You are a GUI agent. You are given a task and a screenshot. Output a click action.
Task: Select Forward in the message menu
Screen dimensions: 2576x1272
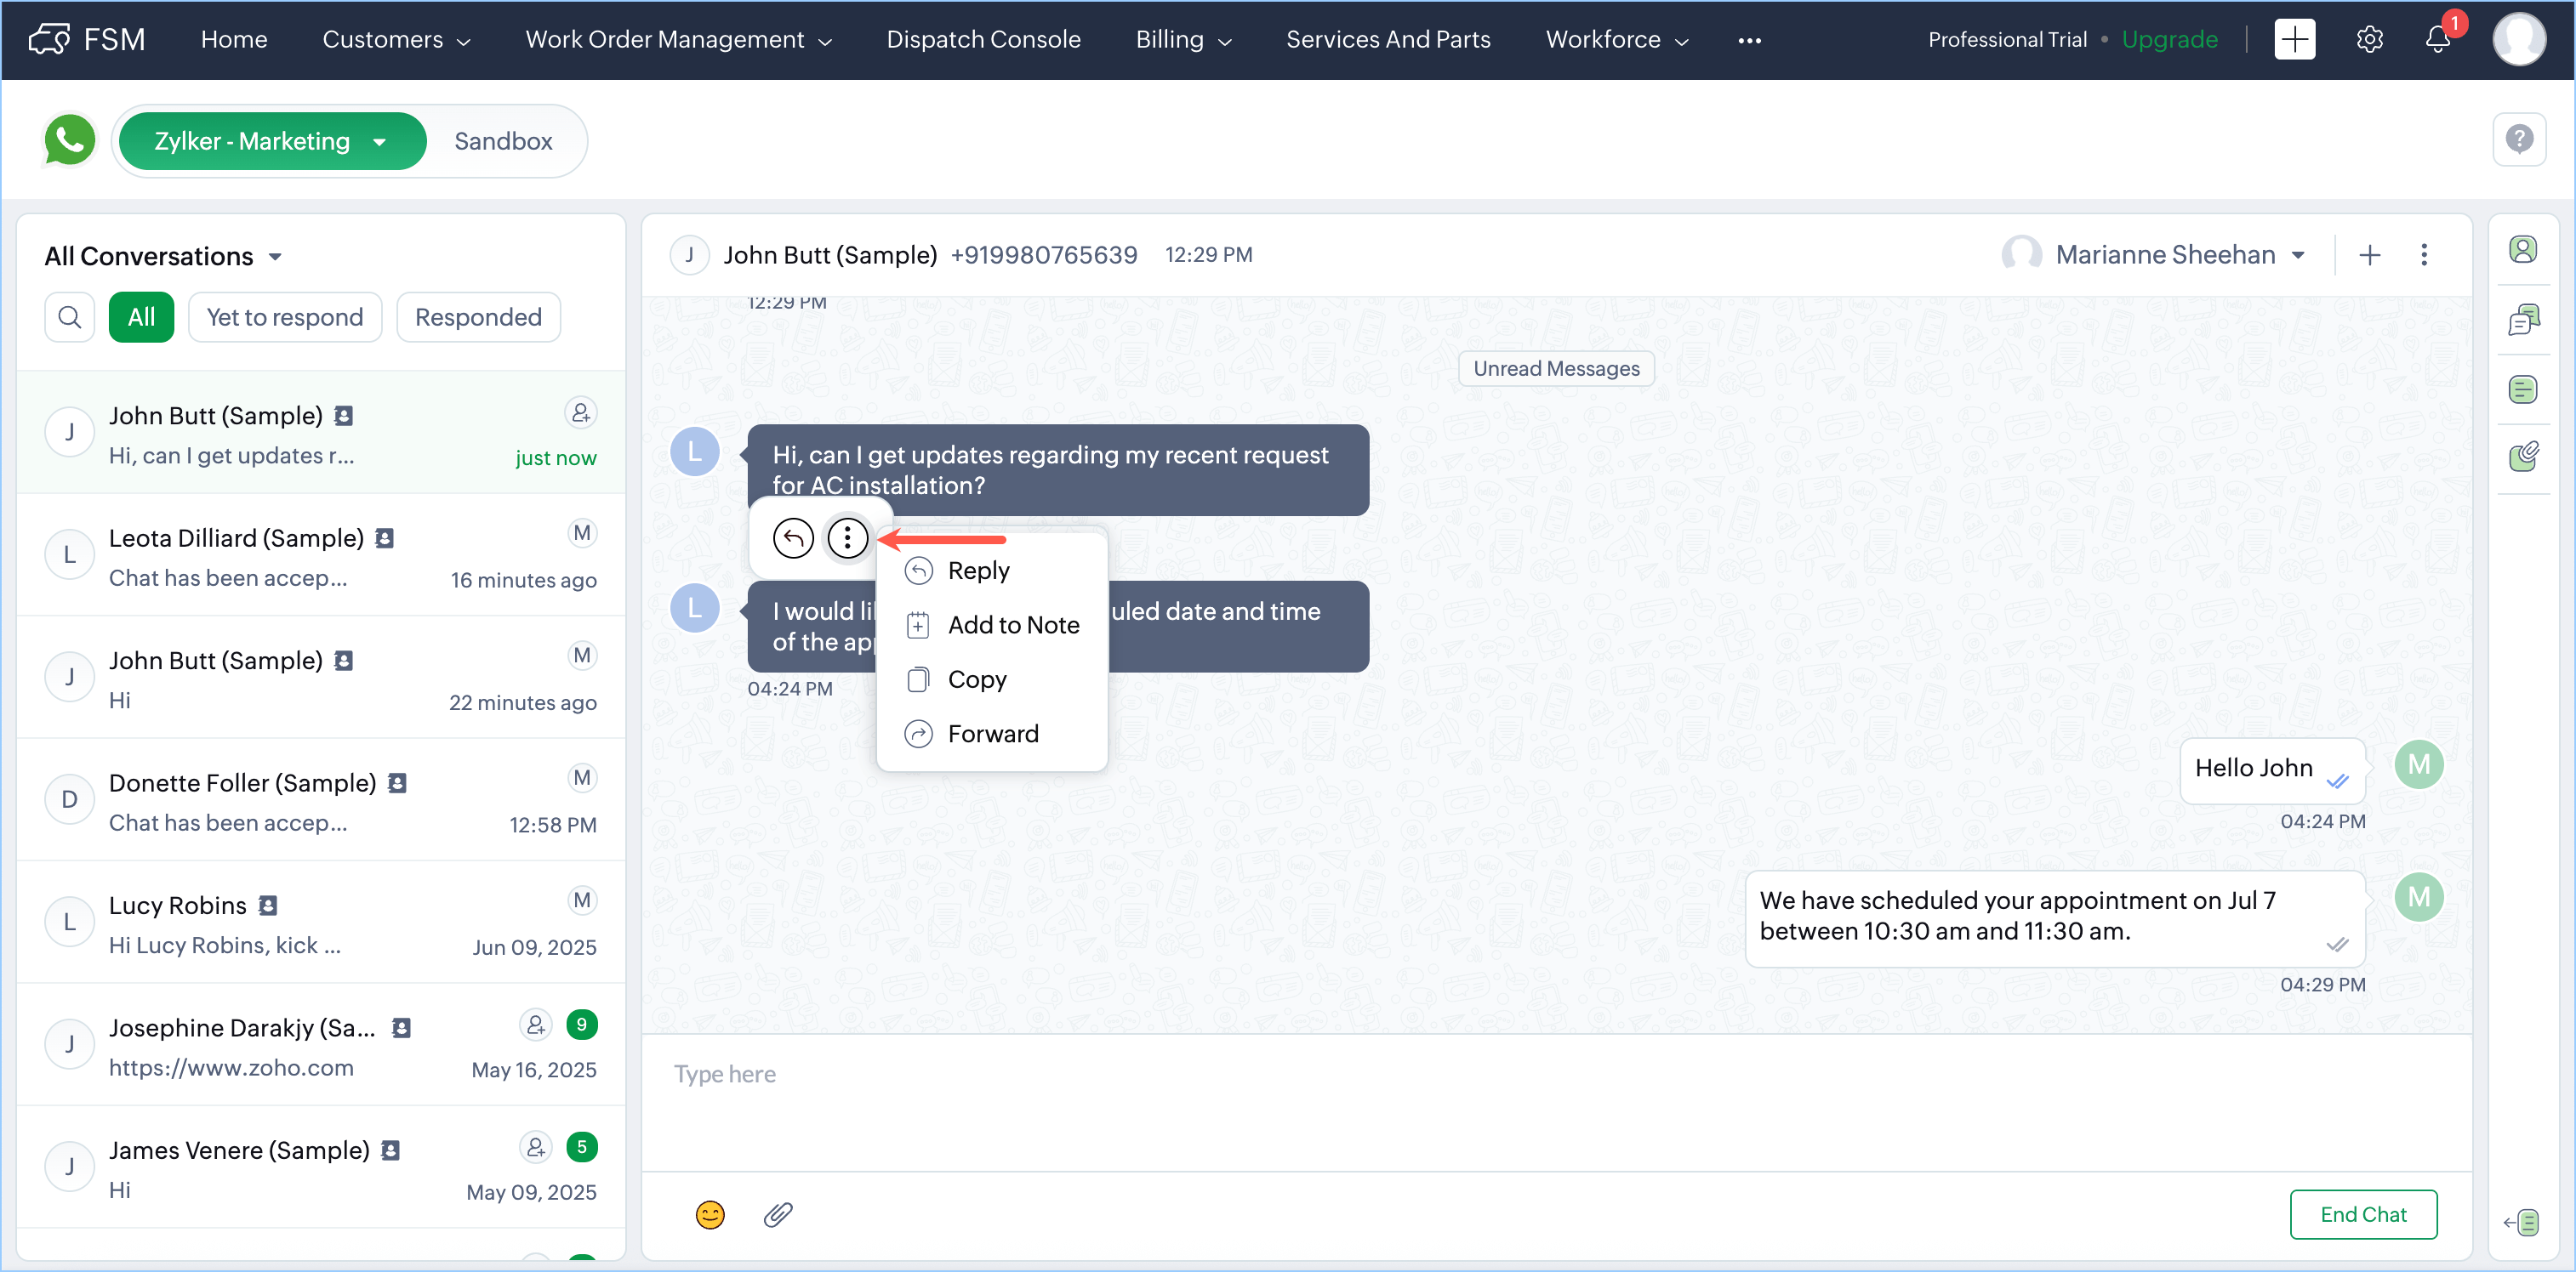(x=992, y=734)
